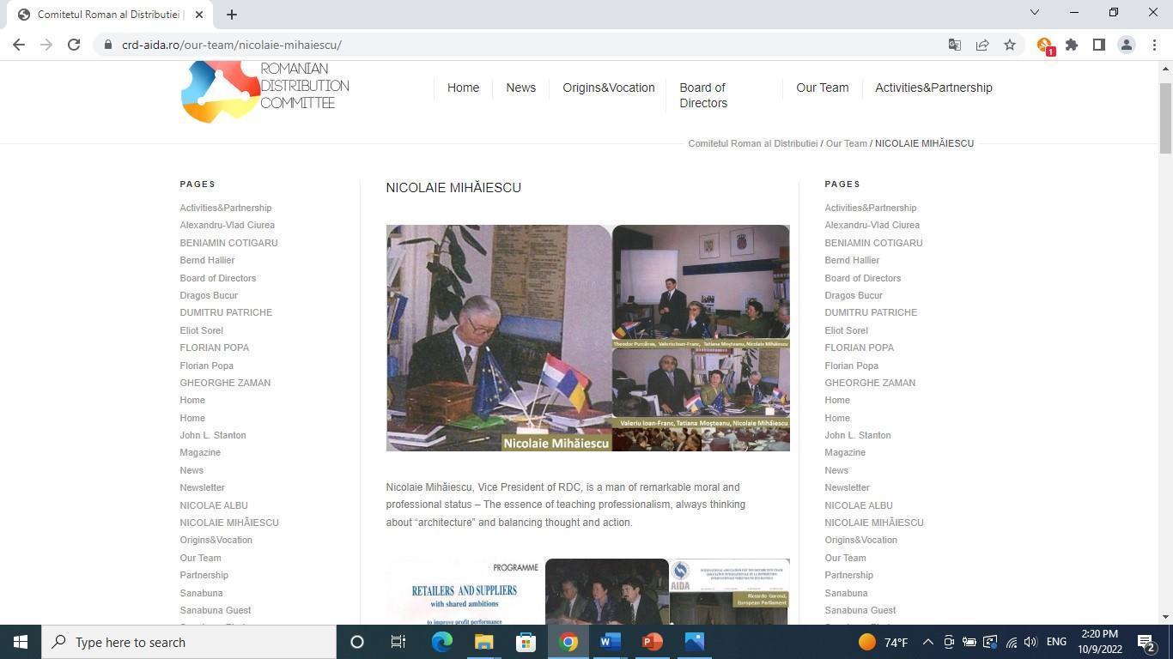
Task: Open News in the top navigation
Action: pos(520,88)
